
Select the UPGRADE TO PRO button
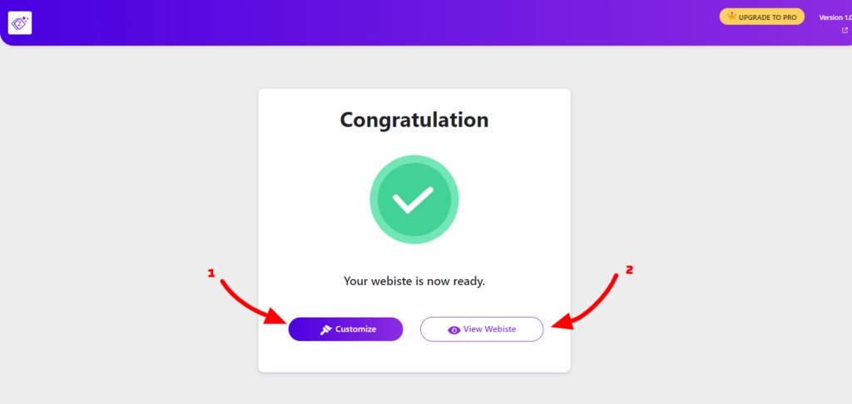[762, 17]
